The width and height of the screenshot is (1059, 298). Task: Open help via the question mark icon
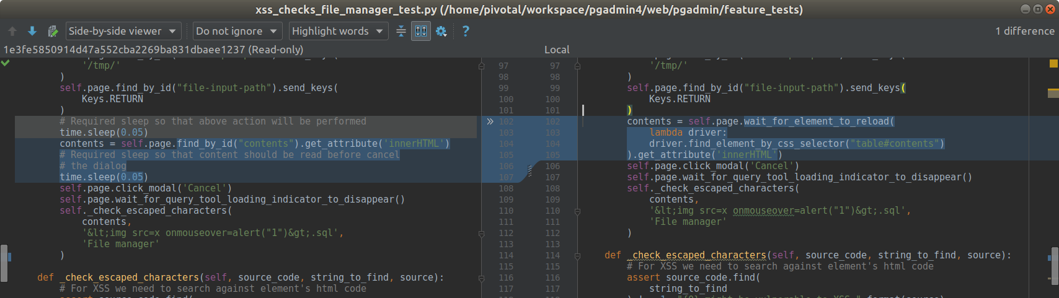coord(466,31)
